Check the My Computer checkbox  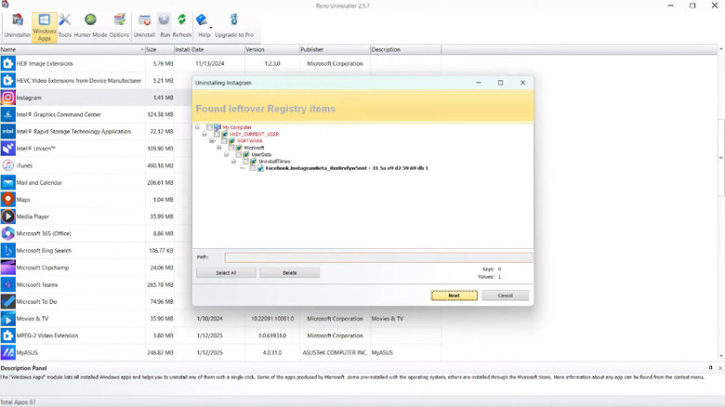(209, 127)
